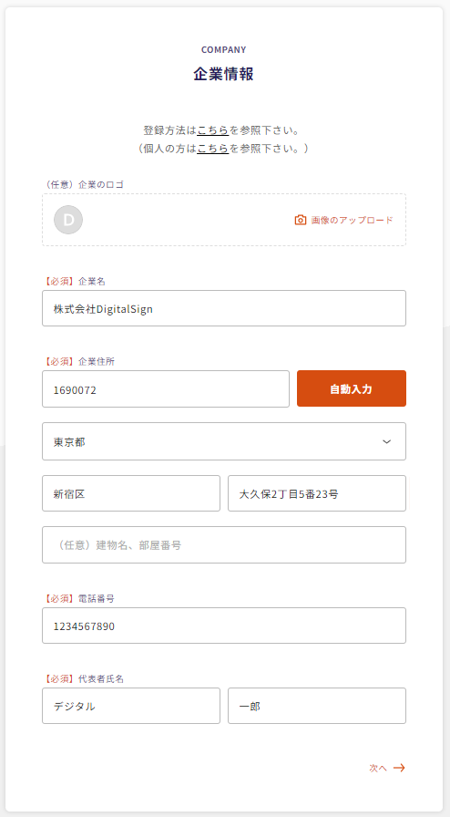The height and width of the screenshot is (817, 450).
Task: Focus the company name field
Action: tap(224, 308)
